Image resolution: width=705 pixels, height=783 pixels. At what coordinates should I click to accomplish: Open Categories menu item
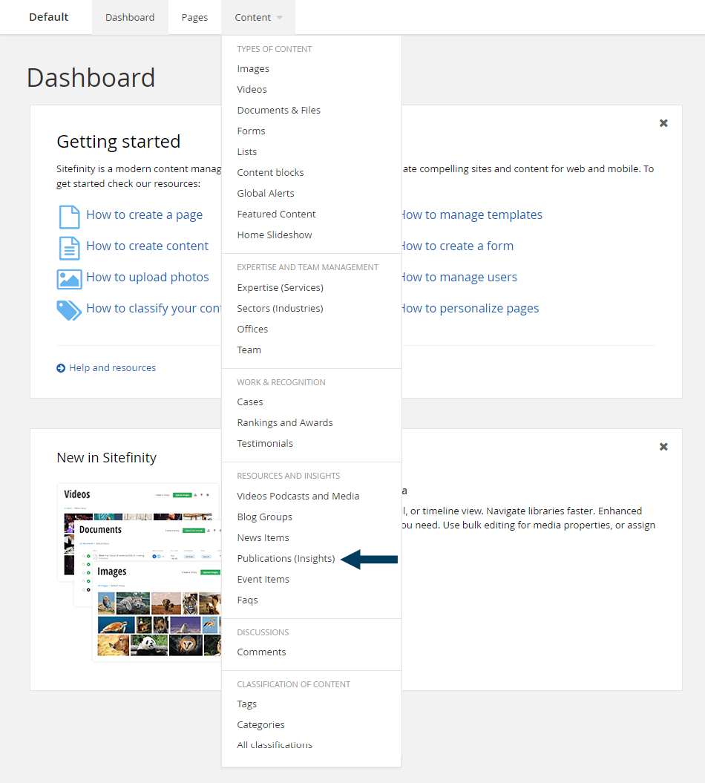click(x=260, y=724)
